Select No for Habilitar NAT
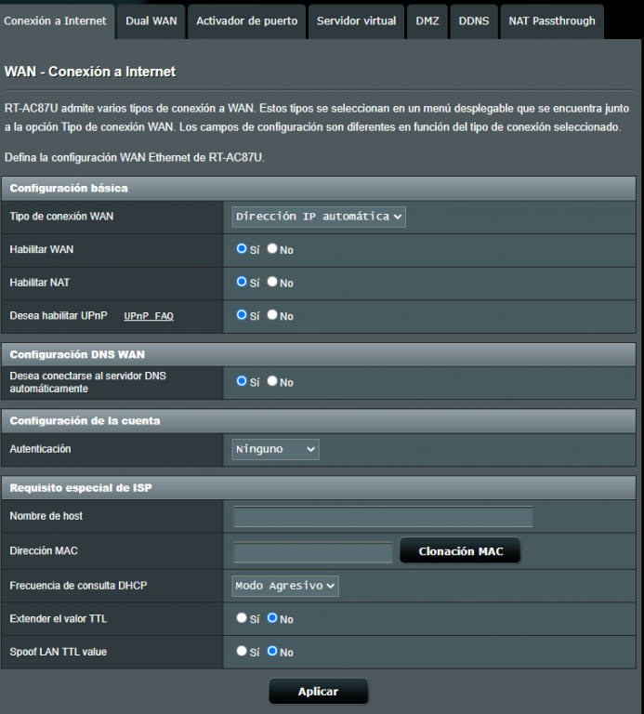 pos(272,282)
